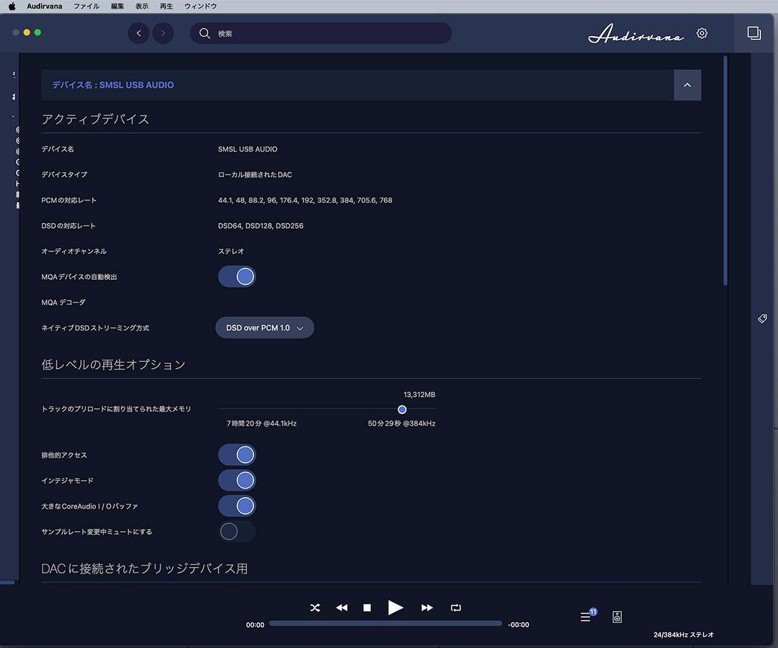Screen dimensions: 778x648
Task: Open the Audirvana app menu
Action: [44, 6]
